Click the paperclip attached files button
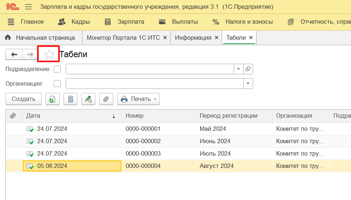The image size is (351, 200). [x=106, y=99]
